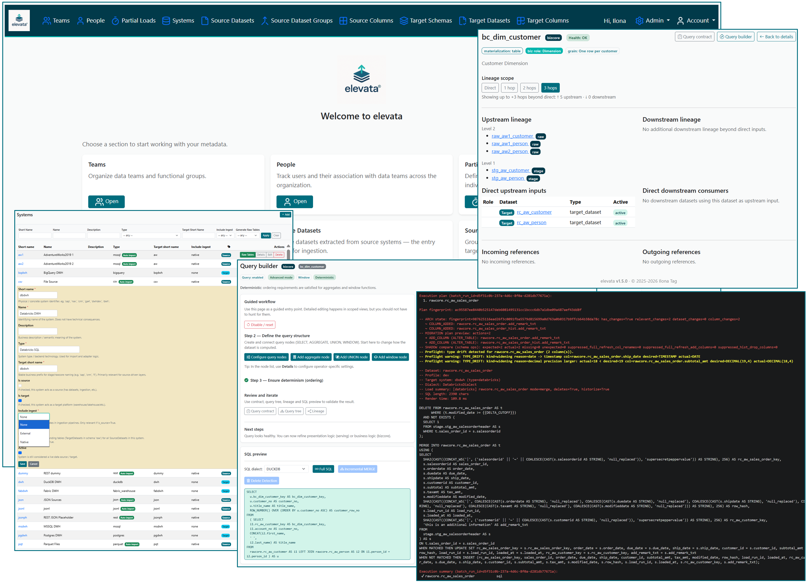The height and width of the screenshot is (583, 807).
Task: Open the Partial Loads clock icon
Action: pyautogui.click(x=115, y=21)
